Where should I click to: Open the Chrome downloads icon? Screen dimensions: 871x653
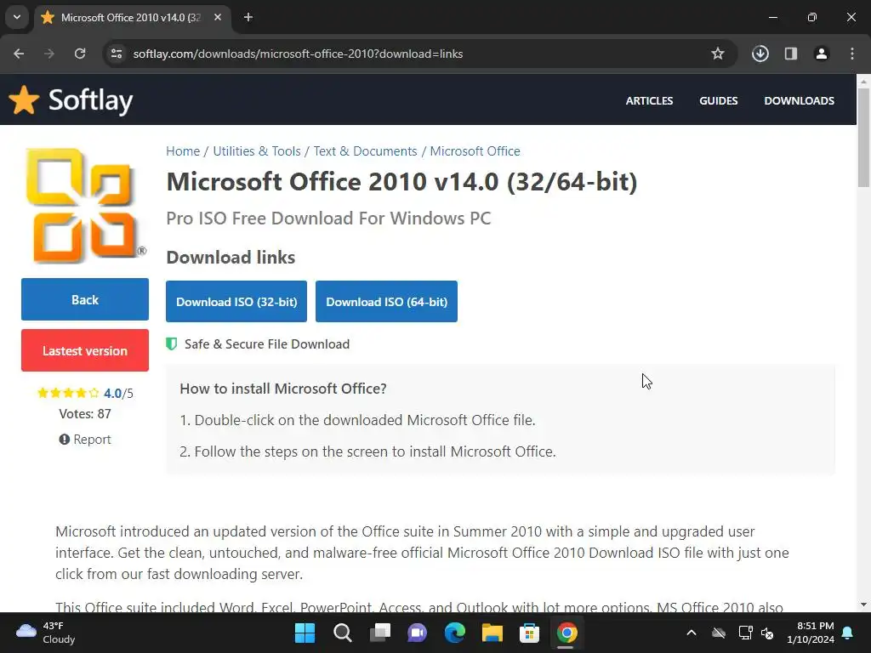tap(760, 54)
